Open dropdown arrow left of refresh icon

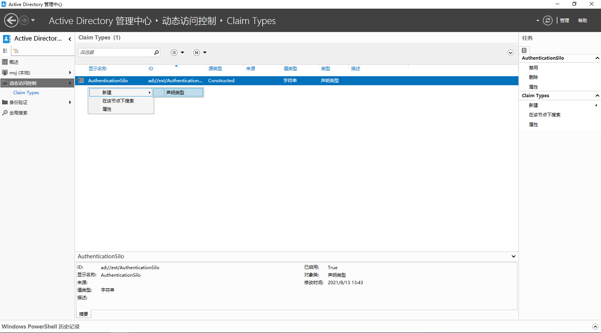tap(538, 21)
